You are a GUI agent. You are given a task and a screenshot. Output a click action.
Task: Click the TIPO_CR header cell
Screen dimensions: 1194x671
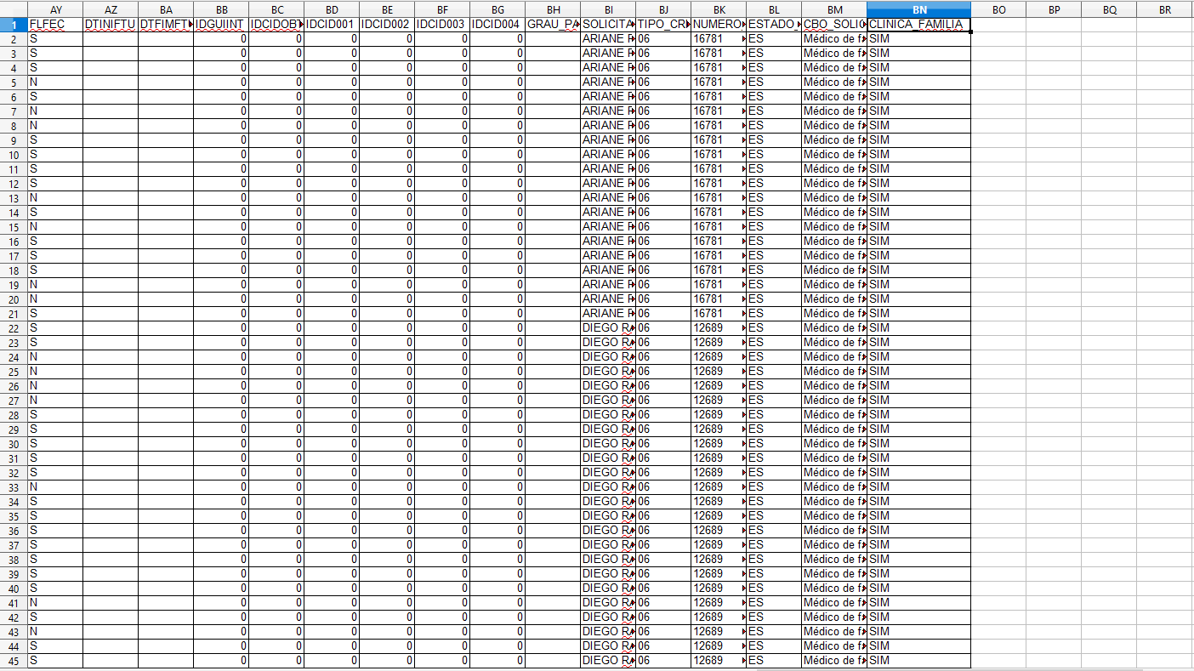pyautogui.click(x=663, y=25)
